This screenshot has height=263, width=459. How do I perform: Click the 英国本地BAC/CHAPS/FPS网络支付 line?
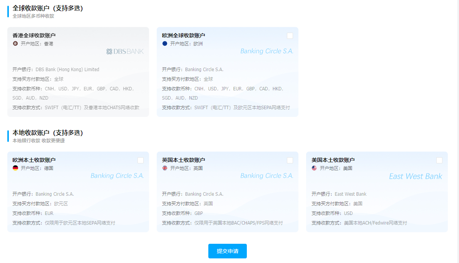tap(223, 223)
